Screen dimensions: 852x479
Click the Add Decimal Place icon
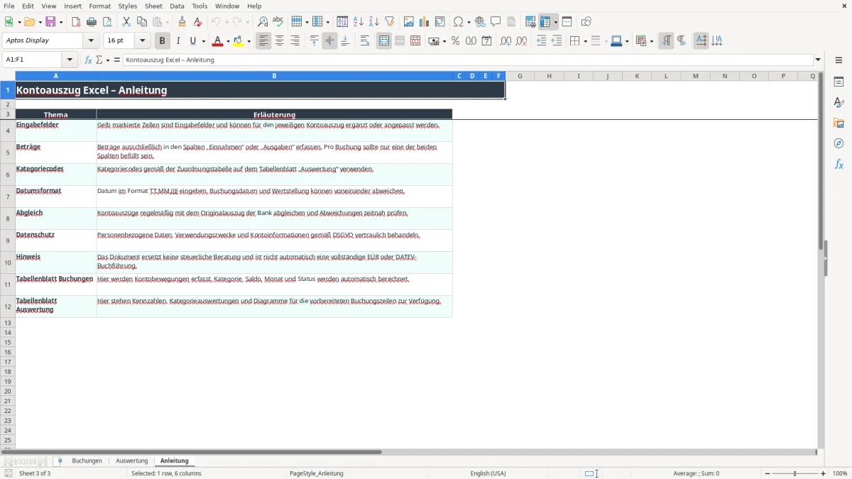(506, 41)
